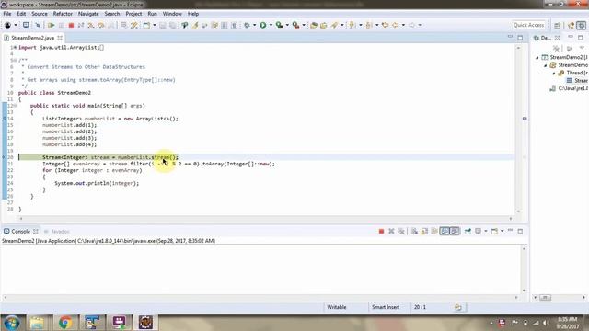Click the Quick Access search field

click(528, 25)
